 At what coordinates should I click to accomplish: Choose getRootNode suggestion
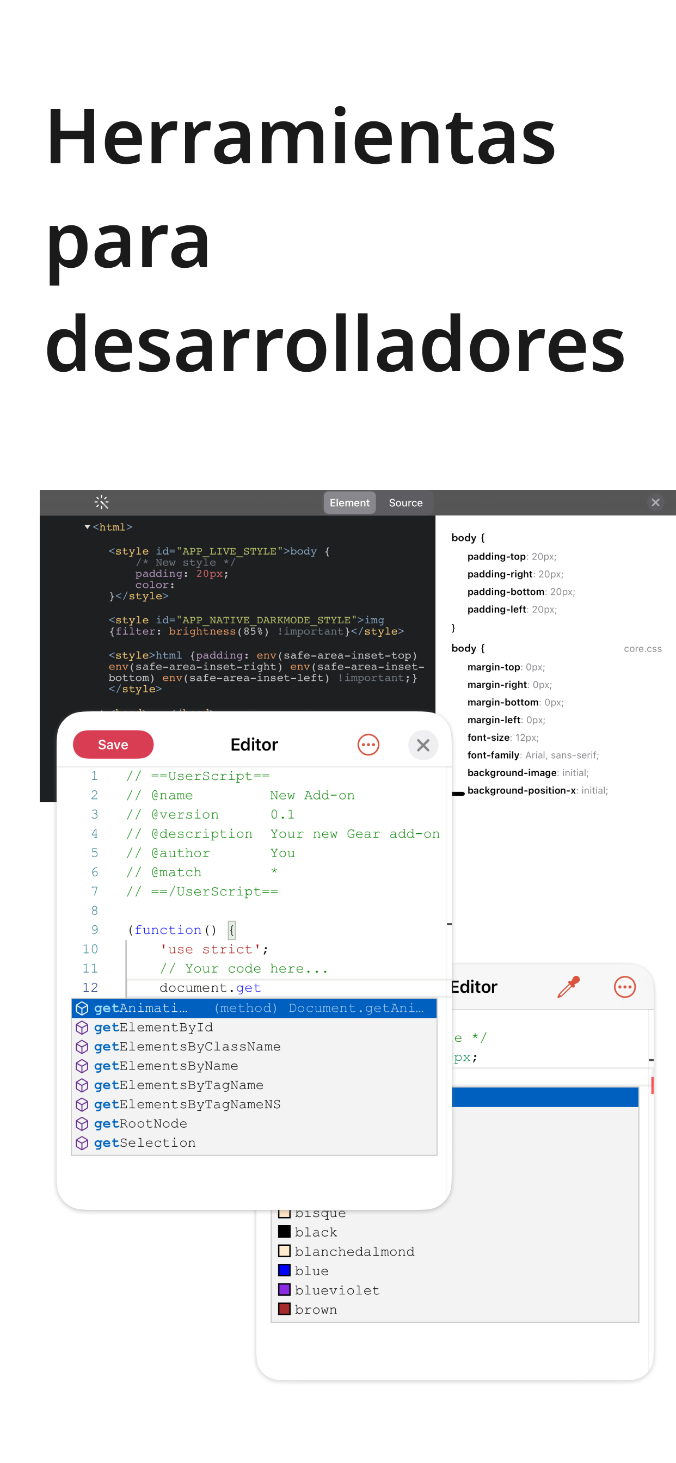(254, 1124)
